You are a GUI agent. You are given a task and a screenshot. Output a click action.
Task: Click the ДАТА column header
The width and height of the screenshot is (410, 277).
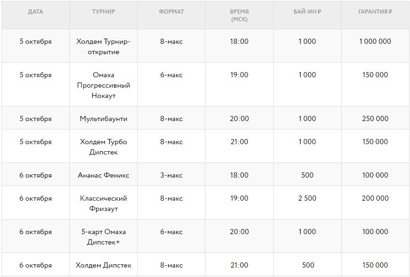click(35, 12)
